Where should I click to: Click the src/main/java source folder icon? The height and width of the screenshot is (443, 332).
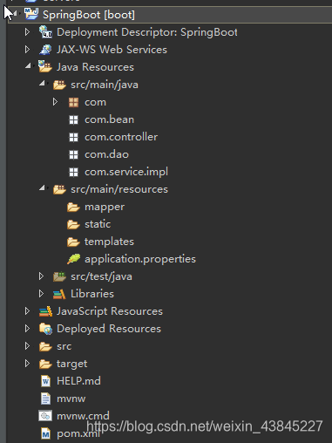59,85
